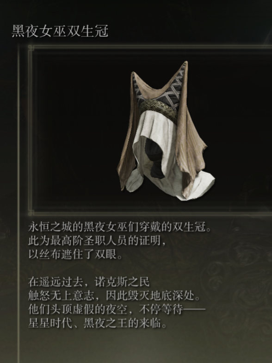Click the line 此为最高阶圣职人员的证明
272x363 pixels.
pyautogui.click(x=97, y=241)
